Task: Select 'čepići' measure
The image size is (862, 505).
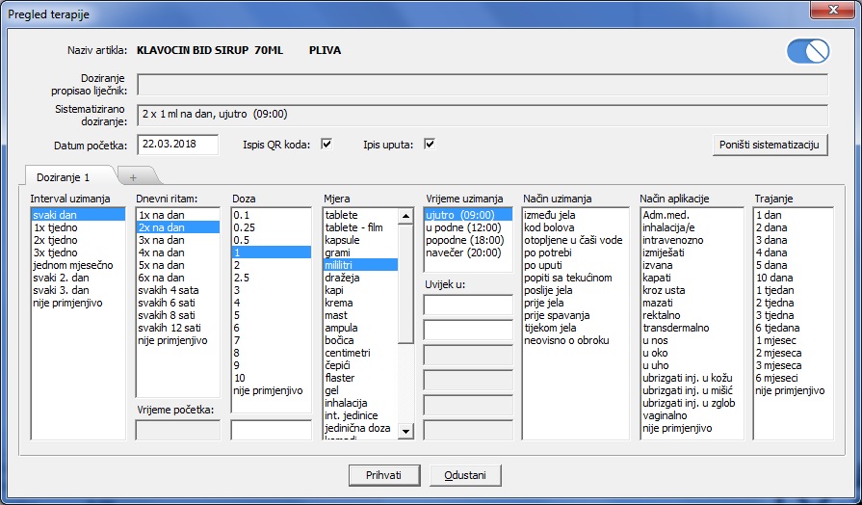Action: point(360,366)
